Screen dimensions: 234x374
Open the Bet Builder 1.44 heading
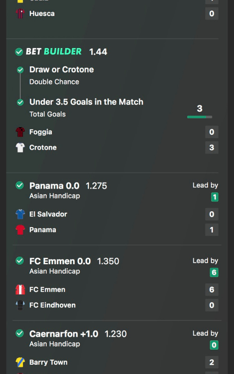pos(66,51)
